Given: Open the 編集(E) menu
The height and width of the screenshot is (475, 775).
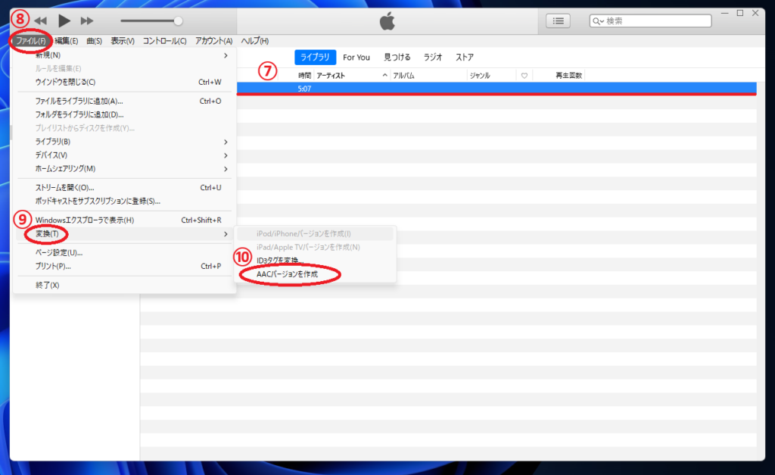Looking at the screenshot, I should click(x=67, y=41).
